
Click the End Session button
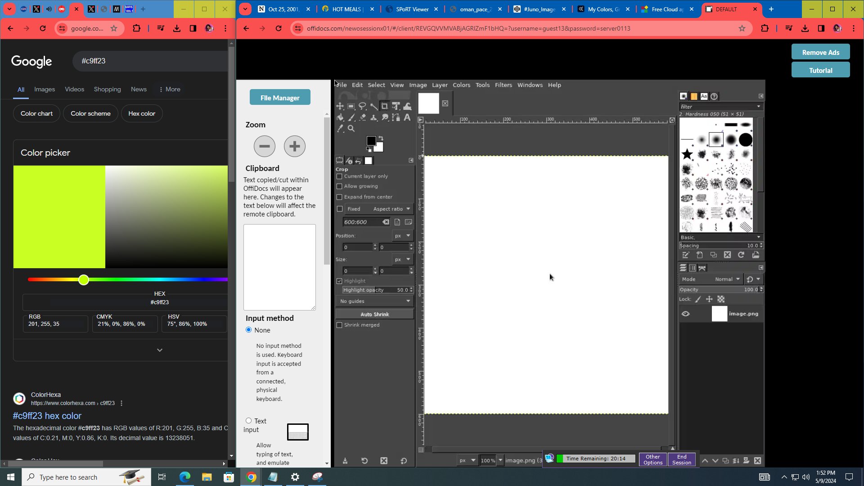[x=682, y=460]
